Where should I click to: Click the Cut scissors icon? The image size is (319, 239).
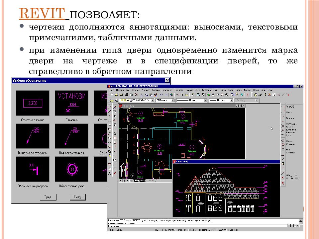pos(142,95)
